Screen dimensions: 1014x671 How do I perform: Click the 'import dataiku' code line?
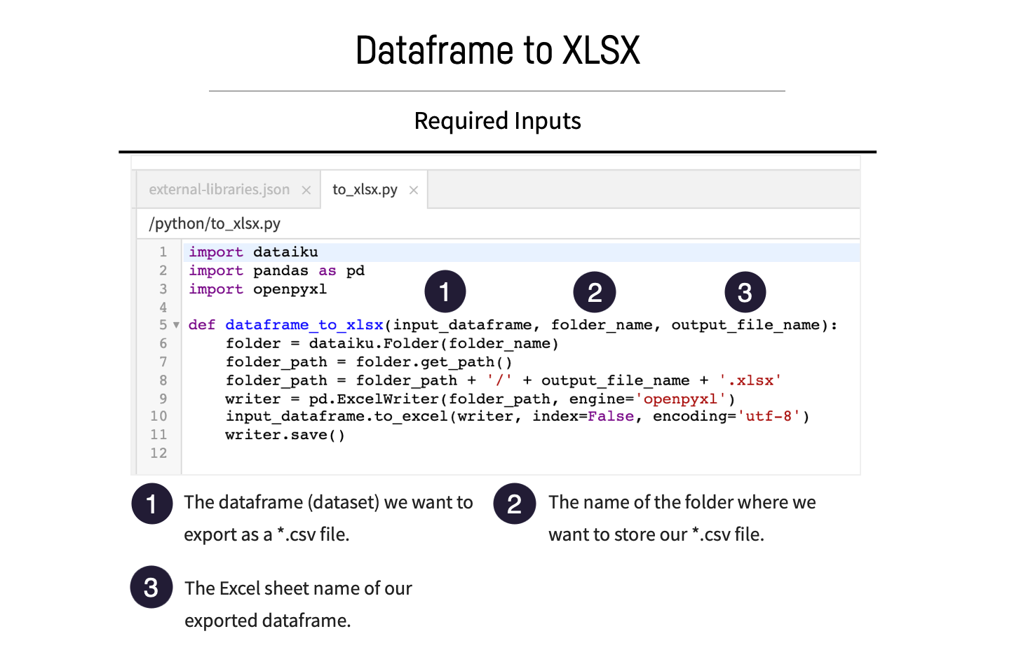tap(253, 252)
